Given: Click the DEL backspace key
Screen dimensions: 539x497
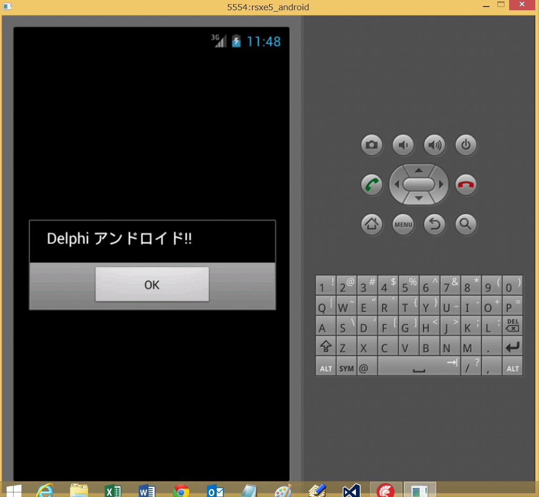Looking at the screenshot, I should [512, 326].
